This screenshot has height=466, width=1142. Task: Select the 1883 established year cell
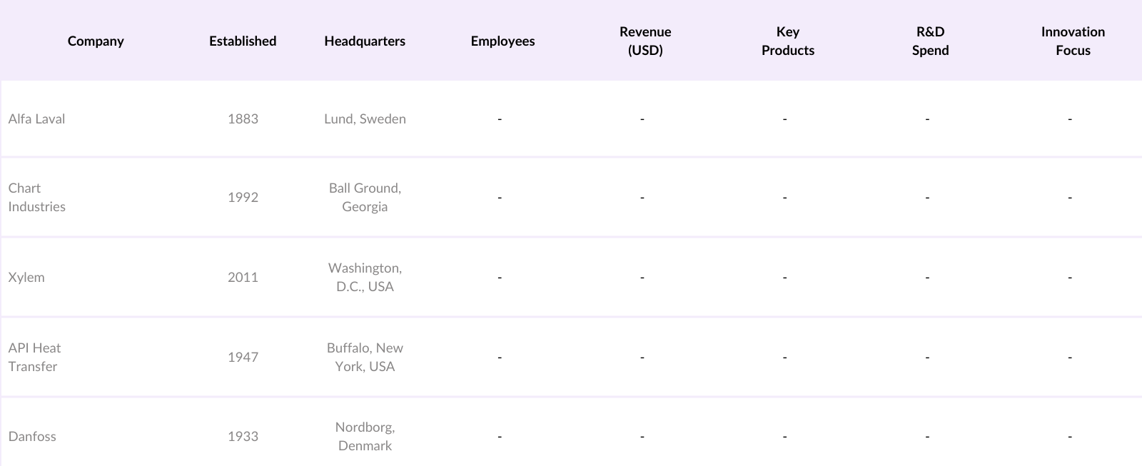click(243, 119)
